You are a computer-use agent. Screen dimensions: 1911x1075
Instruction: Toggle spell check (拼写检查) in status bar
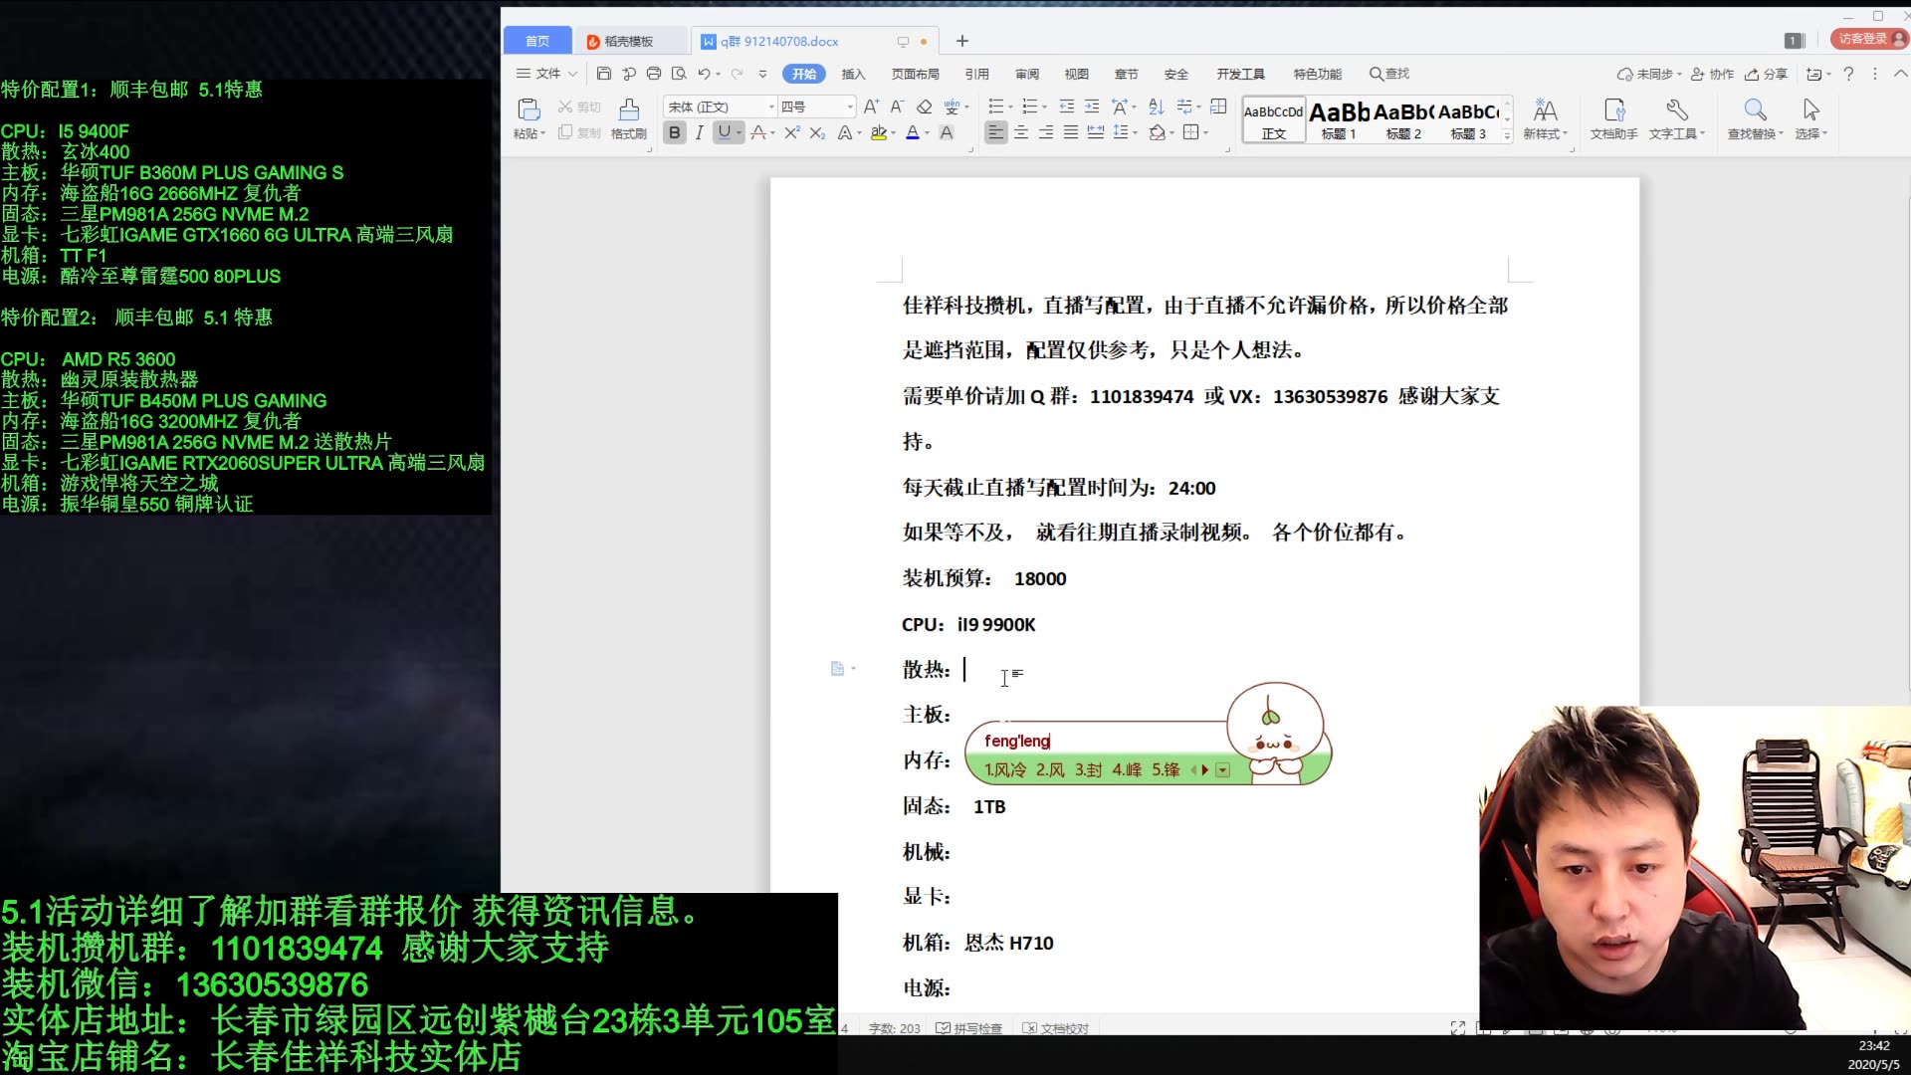click(x=969, y=1028)
